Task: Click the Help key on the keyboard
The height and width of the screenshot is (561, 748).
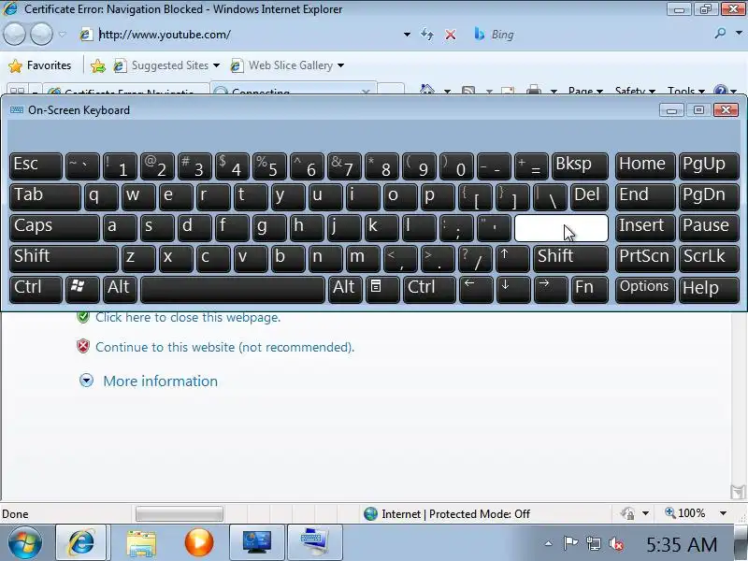Action: (709, 289)
